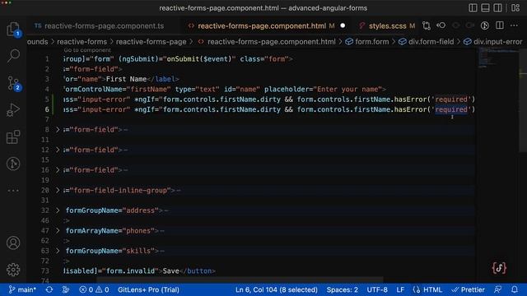Open Source Control view with badge 2
The width and height of the screenshot is (527, 296).
tap(13, 83)
